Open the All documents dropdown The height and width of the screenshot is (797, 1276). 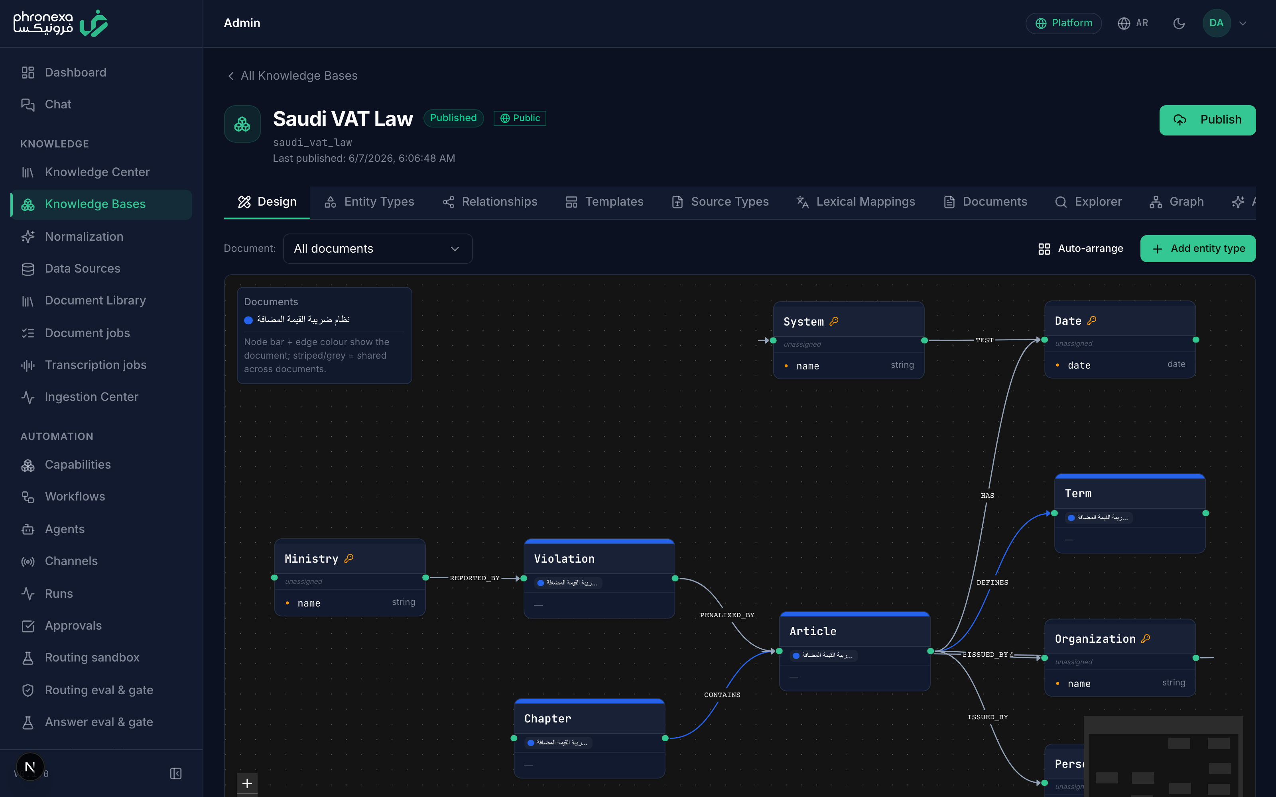(x=378, y=249)
